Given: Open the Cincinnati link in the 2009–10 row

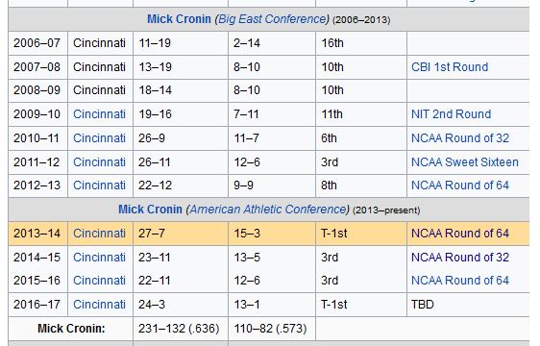Looking at the screenshot, I should [x=99, y=114].
